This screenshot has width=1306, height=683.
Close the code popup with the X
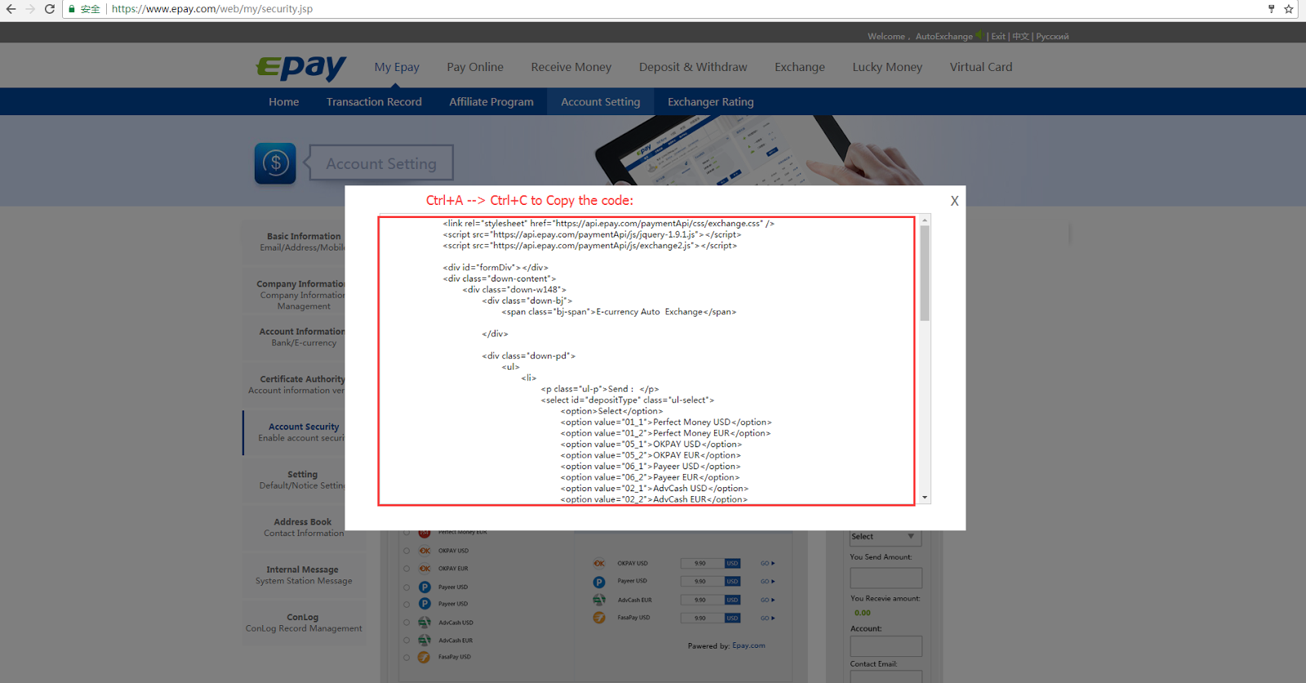[954, 201]
